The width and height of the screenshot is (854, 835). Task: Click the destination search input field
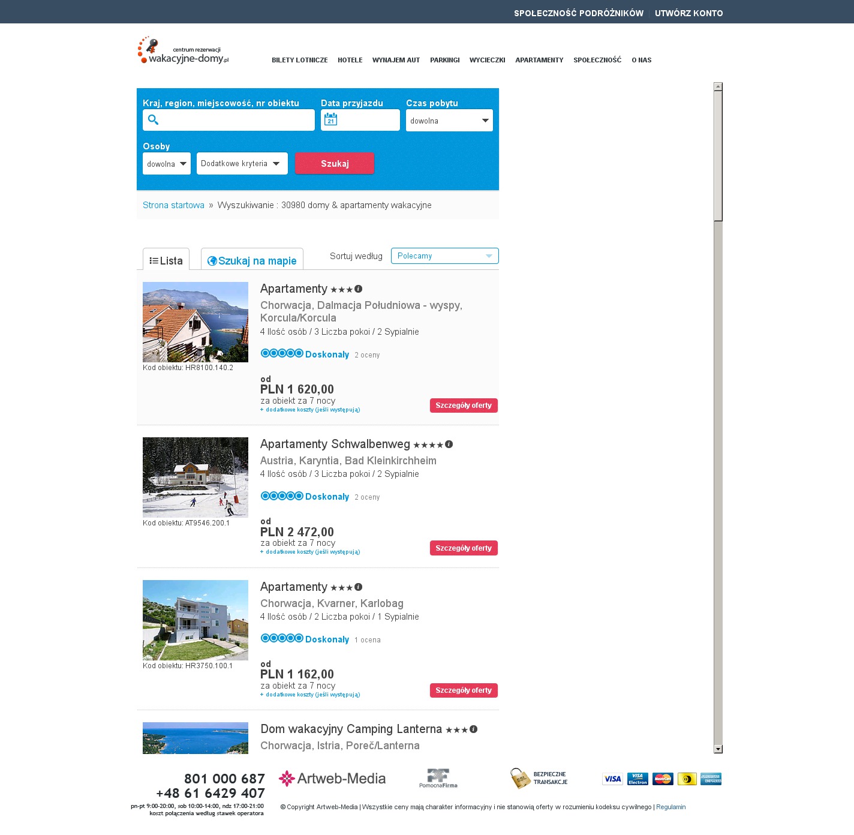[x=228, y=120]
